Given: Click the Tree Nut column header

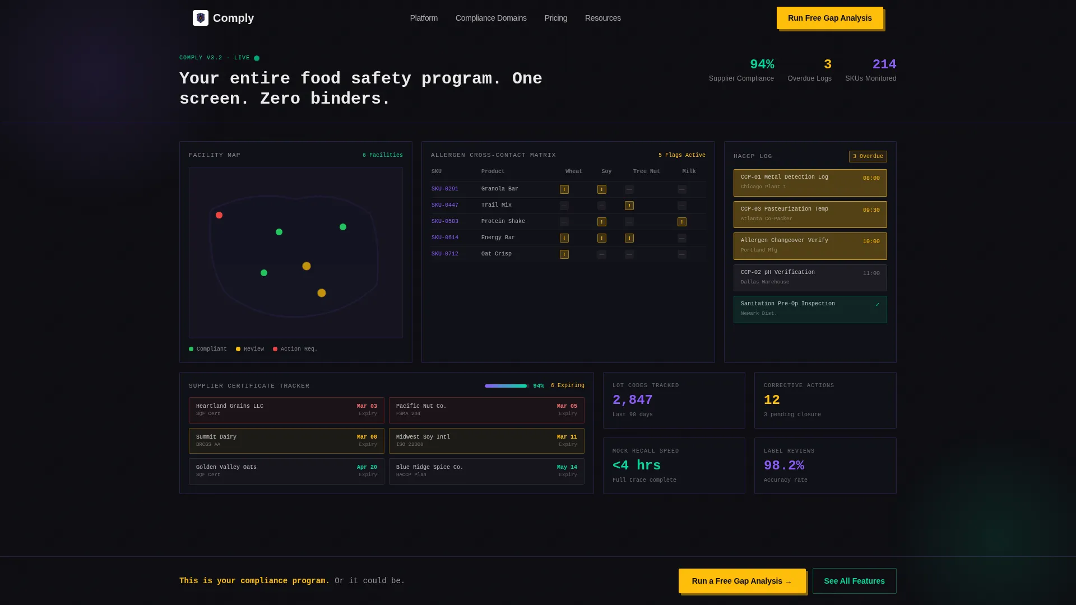Looking at the screenshot, I should coord(647,172).
